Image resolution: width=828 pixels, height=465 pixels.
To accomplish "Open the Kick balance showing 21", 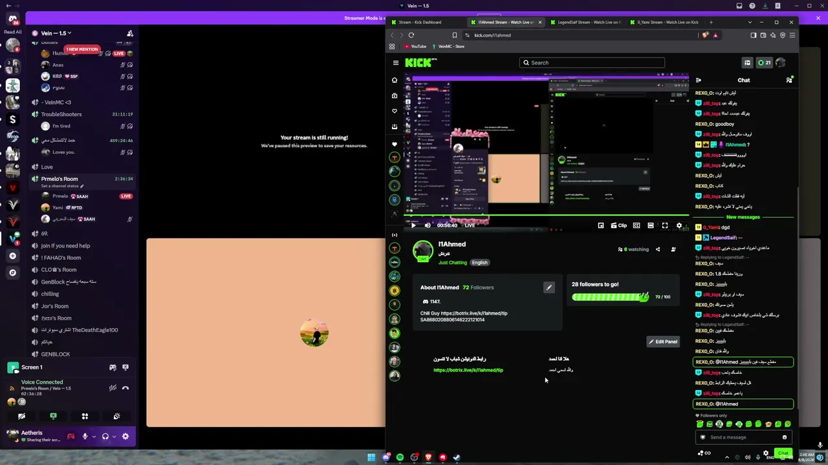I will tap(764, 63).
